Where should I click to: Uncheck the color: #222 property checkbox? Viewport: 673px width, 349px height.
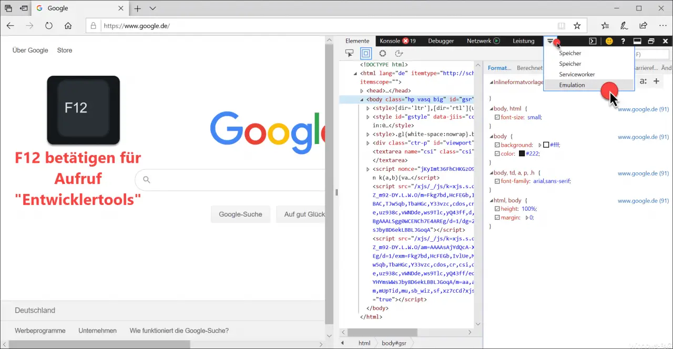point(497,153)
